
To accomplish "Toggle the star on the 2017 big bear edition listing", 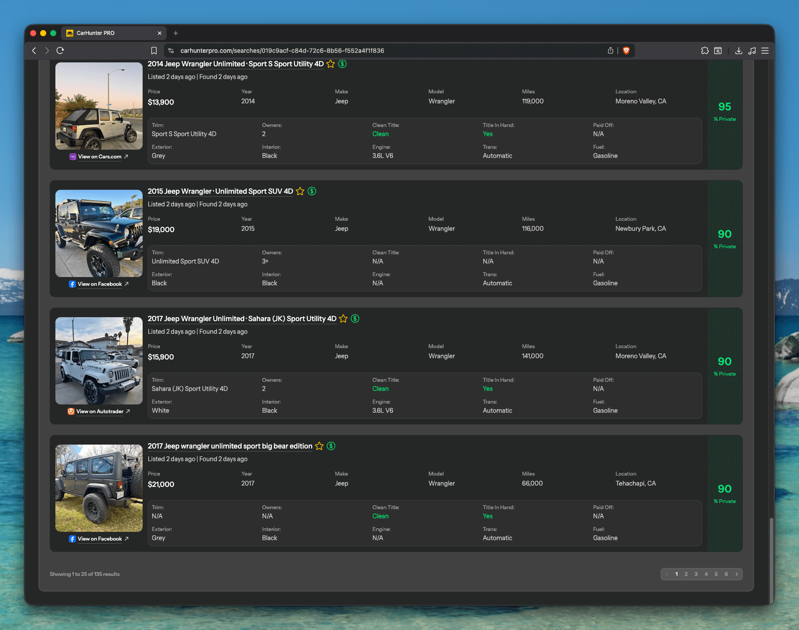I will click(319, 446).
